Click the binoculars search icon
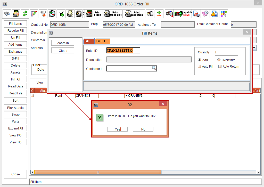The height and width of the screenshot is (187, 264). point(7,14)
